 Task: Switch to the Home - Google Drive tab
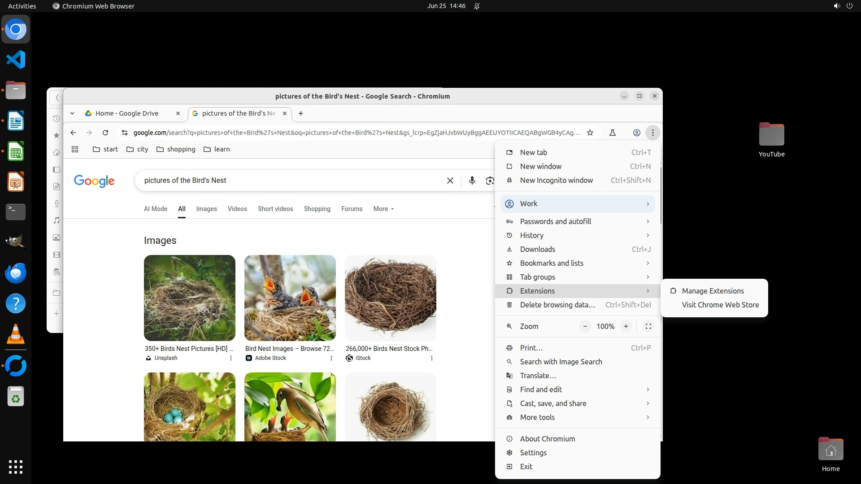pos(127,113)
